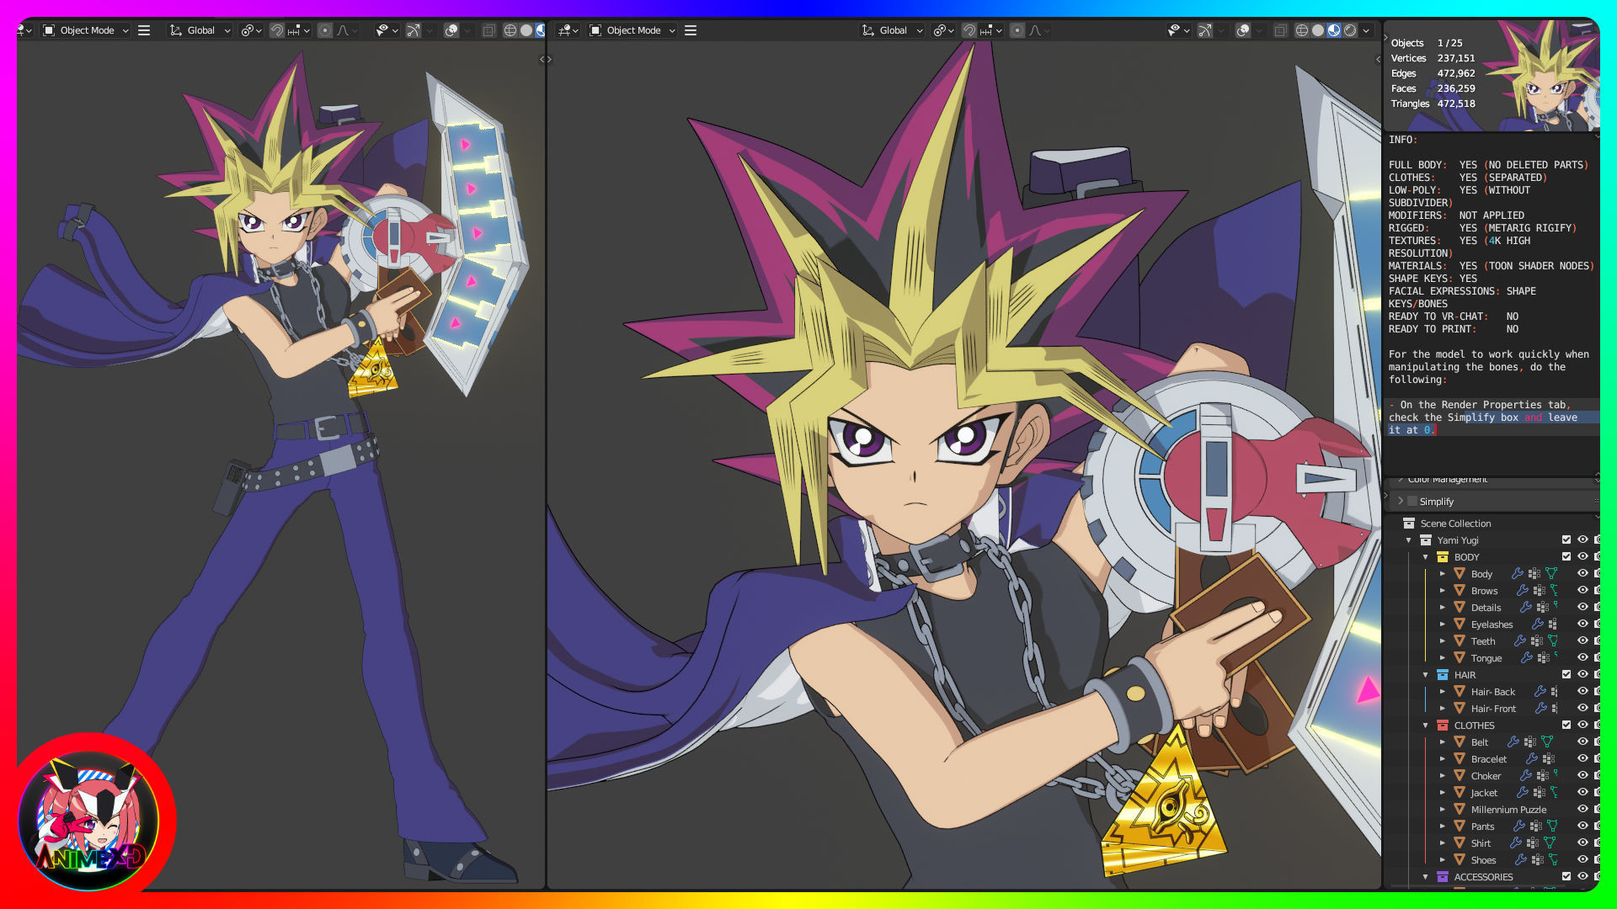Switch right viewport to rendered shading
This screenshot has width=1617, height=909.
(1350, 30)
